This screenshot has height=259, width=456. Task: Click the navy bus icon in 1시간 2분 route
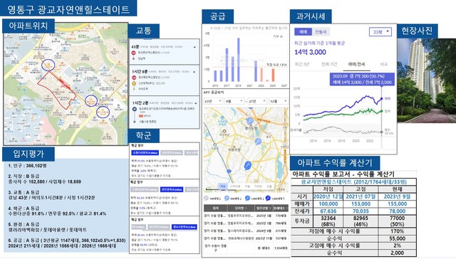[135, 109]
